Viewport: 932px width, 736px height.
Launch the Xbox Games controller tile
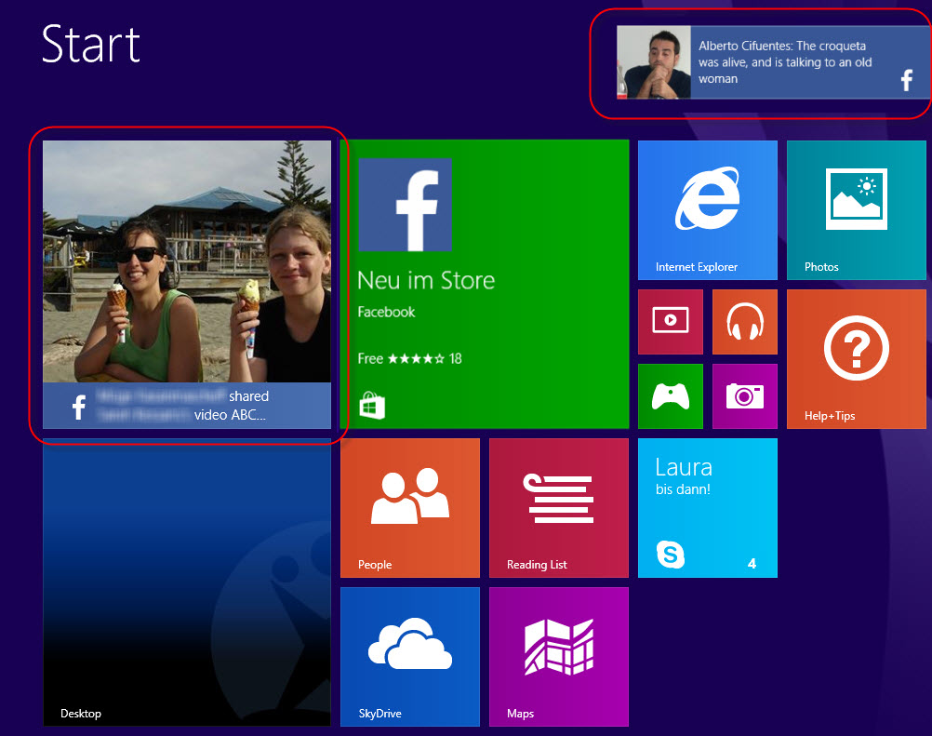pos(670,396)
